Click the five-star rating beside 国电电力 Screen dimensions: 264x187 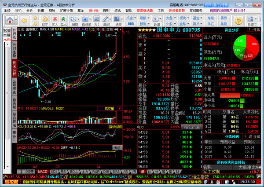[147, 30]
